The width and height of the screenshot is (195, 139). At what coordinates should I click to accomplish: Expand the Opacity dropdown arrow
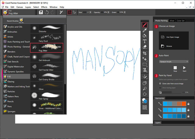pos(109,12)
